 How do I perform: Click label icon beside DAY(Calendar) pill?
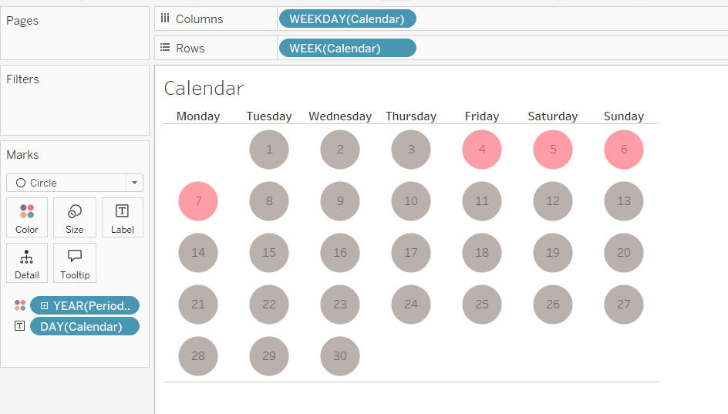click(x=20, y=326)
